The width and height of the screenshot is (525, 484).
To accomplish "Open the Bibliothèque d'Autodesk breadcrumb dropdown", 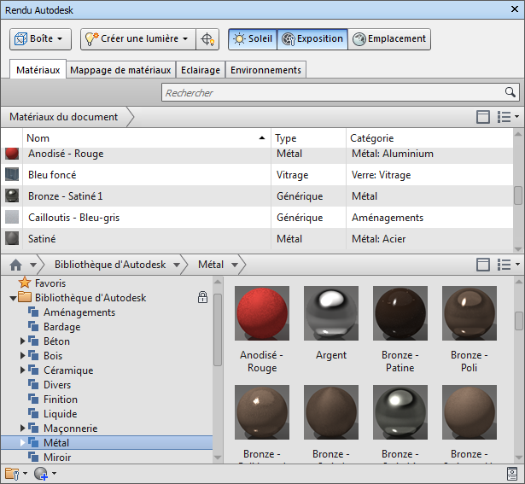I will [177, 265].
